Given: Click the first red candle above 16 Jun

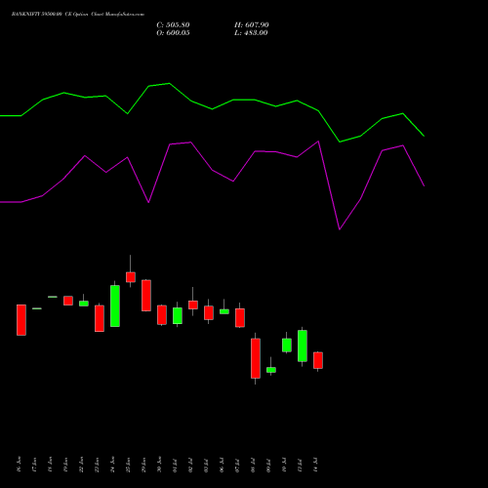Looking at the screenshot, I should (21, 320).
